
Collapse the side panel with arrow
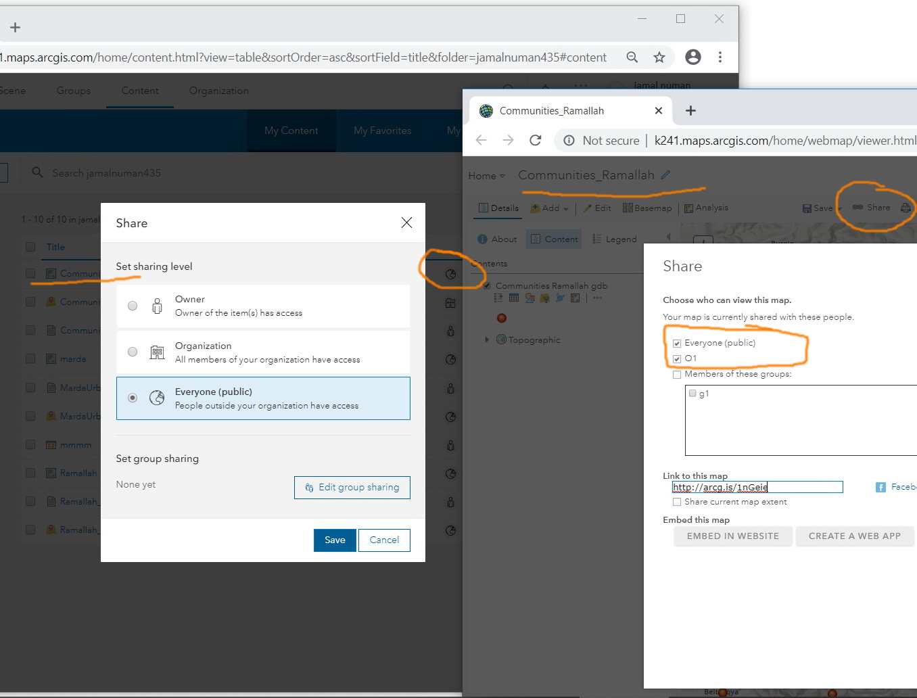668,237
